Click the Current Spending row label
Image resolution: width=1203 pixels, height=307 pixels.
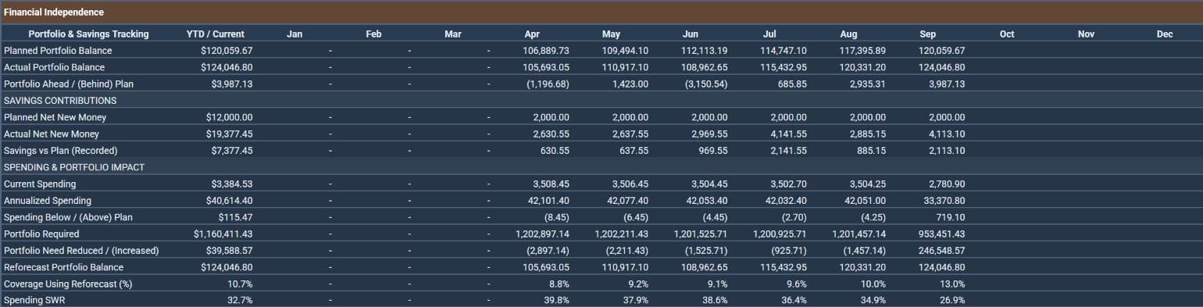40,184
